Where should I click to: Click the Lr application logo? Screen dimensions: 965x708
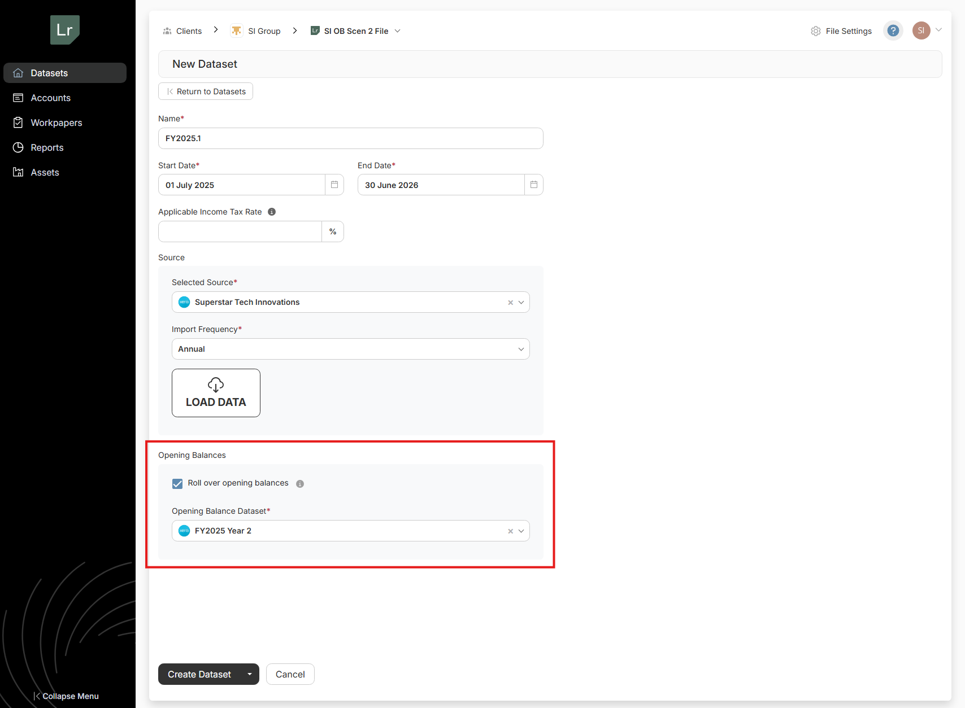coord(65,30)
